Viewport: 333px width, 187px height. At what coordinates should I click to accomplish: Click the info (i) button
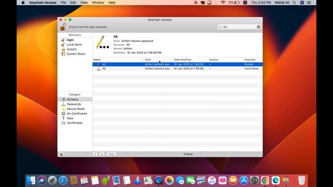tap(102, 154)
